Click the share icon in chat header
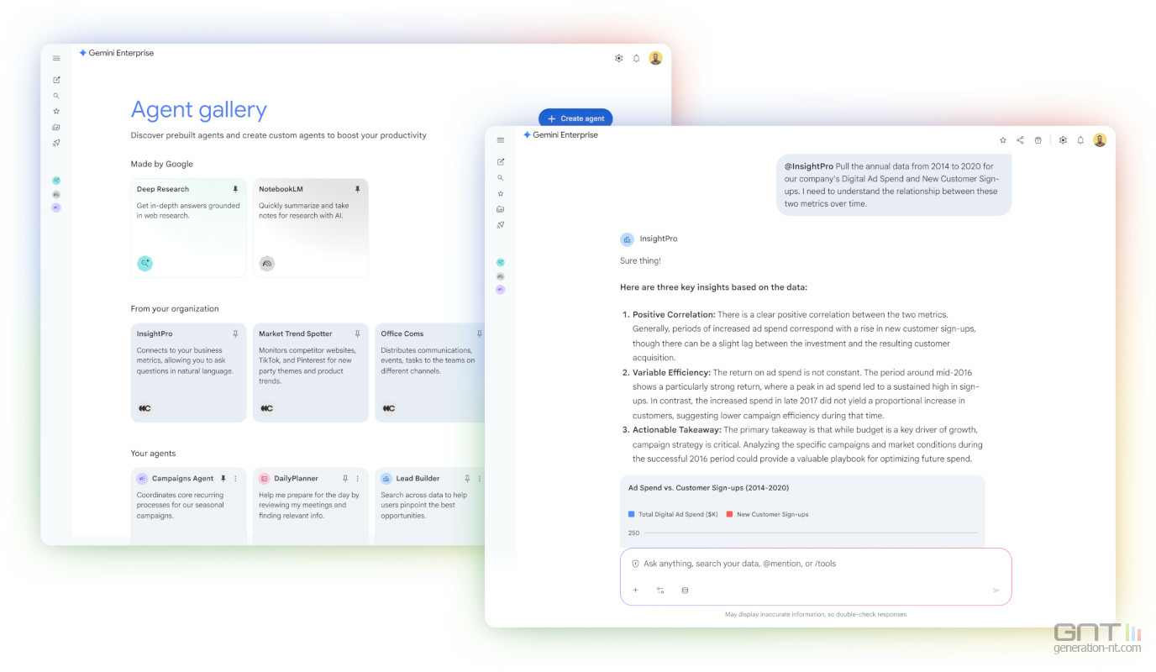Image resolution: width=1156 pixels, height=672 pixels. point(1020,140)
